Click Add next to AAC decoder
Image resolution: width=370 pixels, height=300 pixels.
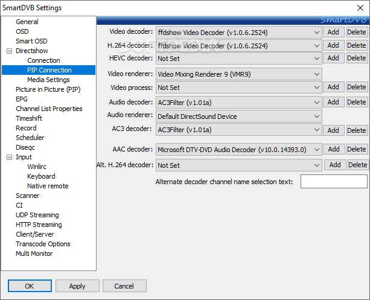click(334, 149)
